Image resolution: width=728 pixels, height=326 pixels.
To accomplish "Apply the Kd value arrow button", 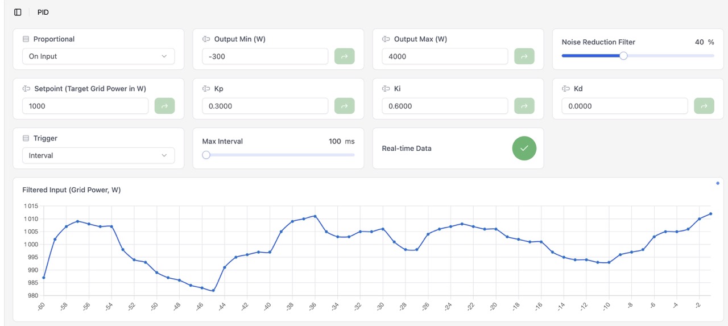I will tap(704, 106).
